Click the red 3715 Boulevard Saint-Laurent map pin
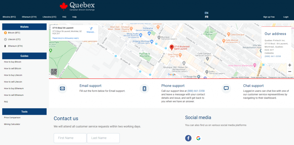 (x=172, y=47)
